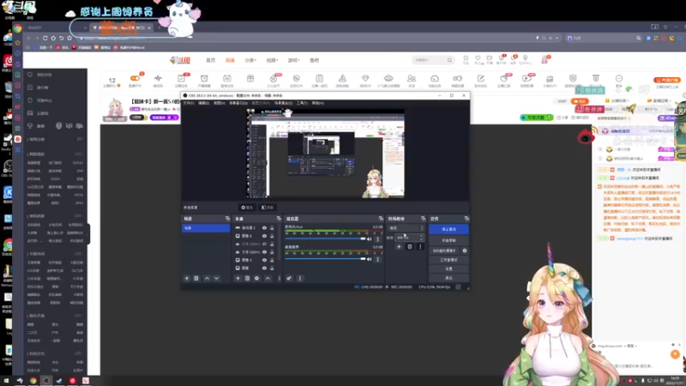Add a scene transition with plus icon
This screenshot has height=386, width=686.
pyautogui.click(x=399, y=247)
